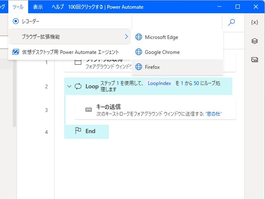Open the UI elements layers pane
Screen dimensions: 265x199
point(255,41)
